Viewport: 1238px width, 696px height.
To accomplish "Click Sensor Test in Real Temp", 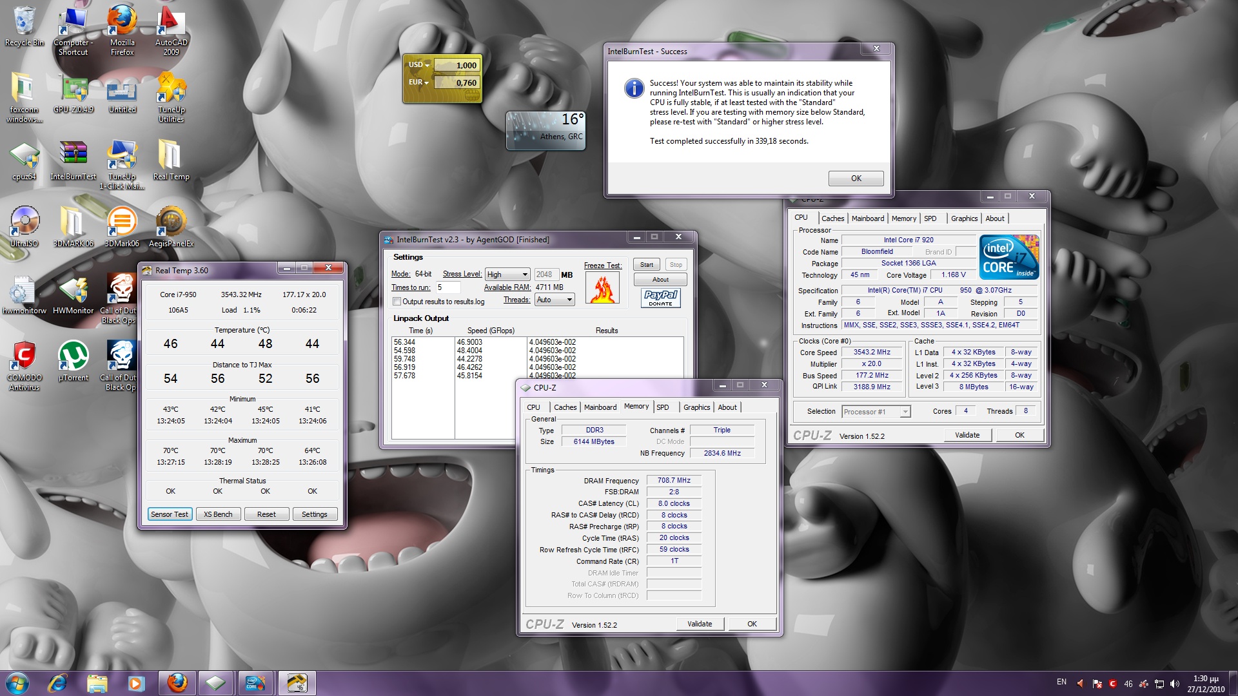I will (170, 514).
